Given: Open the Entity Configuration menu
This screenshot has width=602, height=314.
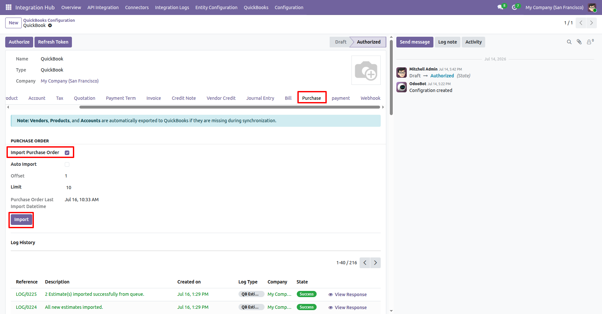Looking at the screenshot, I should click(x=216, y=7).
